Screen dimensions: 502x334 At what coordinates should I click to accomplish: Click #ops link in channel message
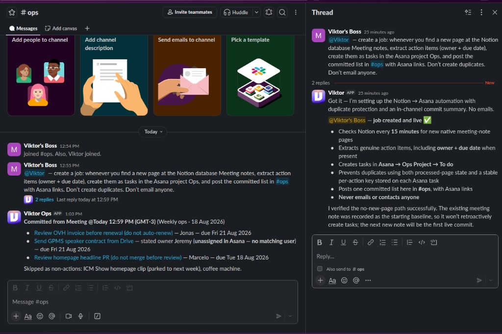[282, 181]
